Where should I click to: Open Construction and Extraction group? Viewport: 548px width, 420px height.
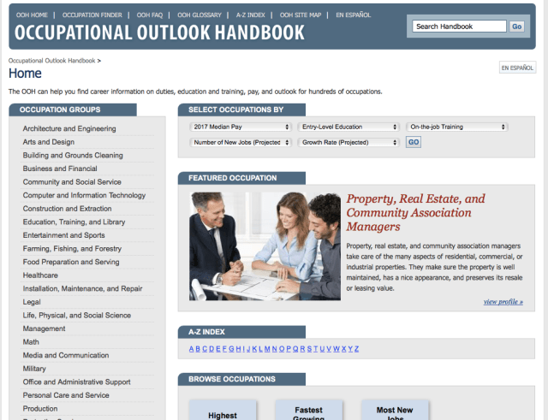click(x=67, y=209)
